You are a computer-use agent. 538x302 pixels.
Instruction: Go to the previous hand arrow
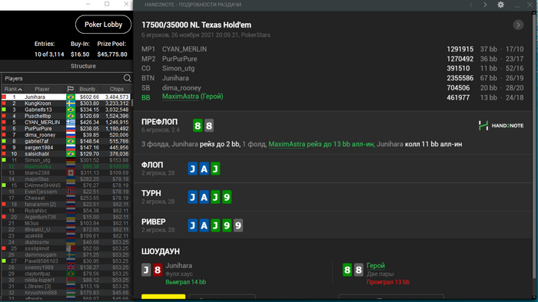point(471,5)
